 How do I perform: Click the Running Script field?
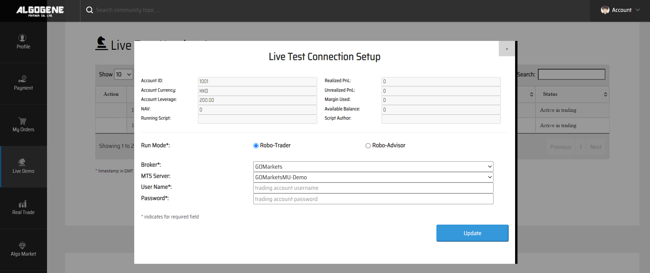258,119
